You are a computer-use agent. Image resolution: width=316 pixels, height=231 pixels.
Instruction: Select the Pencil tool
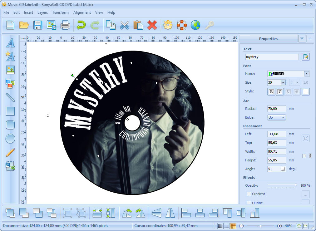point(10,153)
